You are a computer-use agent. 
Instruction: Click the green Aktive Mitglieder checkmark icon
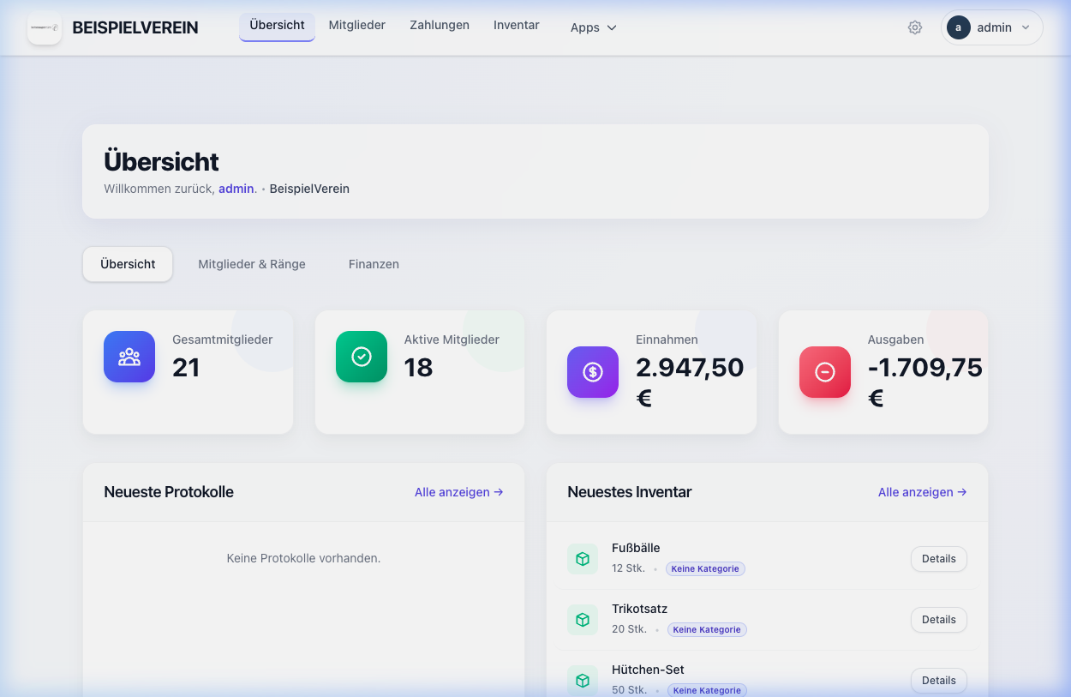(x=361, y=357)
